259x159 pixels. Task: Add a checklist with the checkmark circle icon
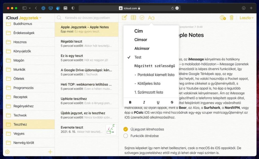click(142, 17)
